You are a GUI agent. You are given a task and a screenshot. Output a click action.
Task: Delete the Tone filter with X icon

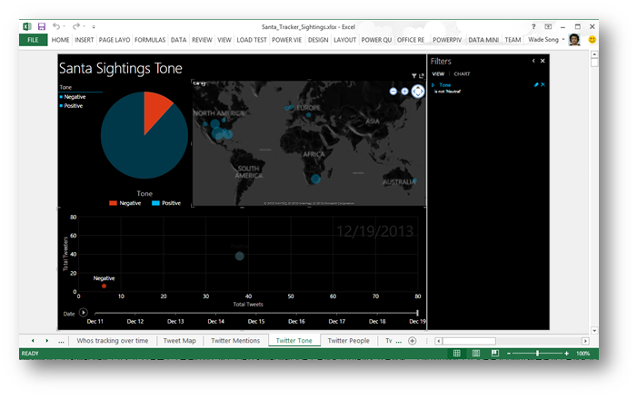[x=543, y=84]
